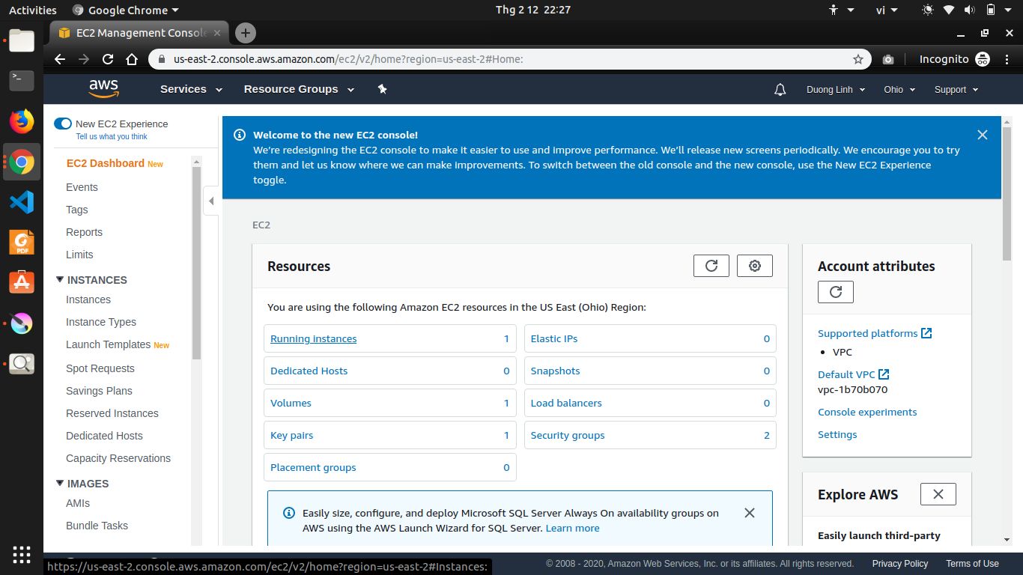This screenshot has height=575, width=1023.
Task: Open a new Chrome tab
Action: [246, 33]
